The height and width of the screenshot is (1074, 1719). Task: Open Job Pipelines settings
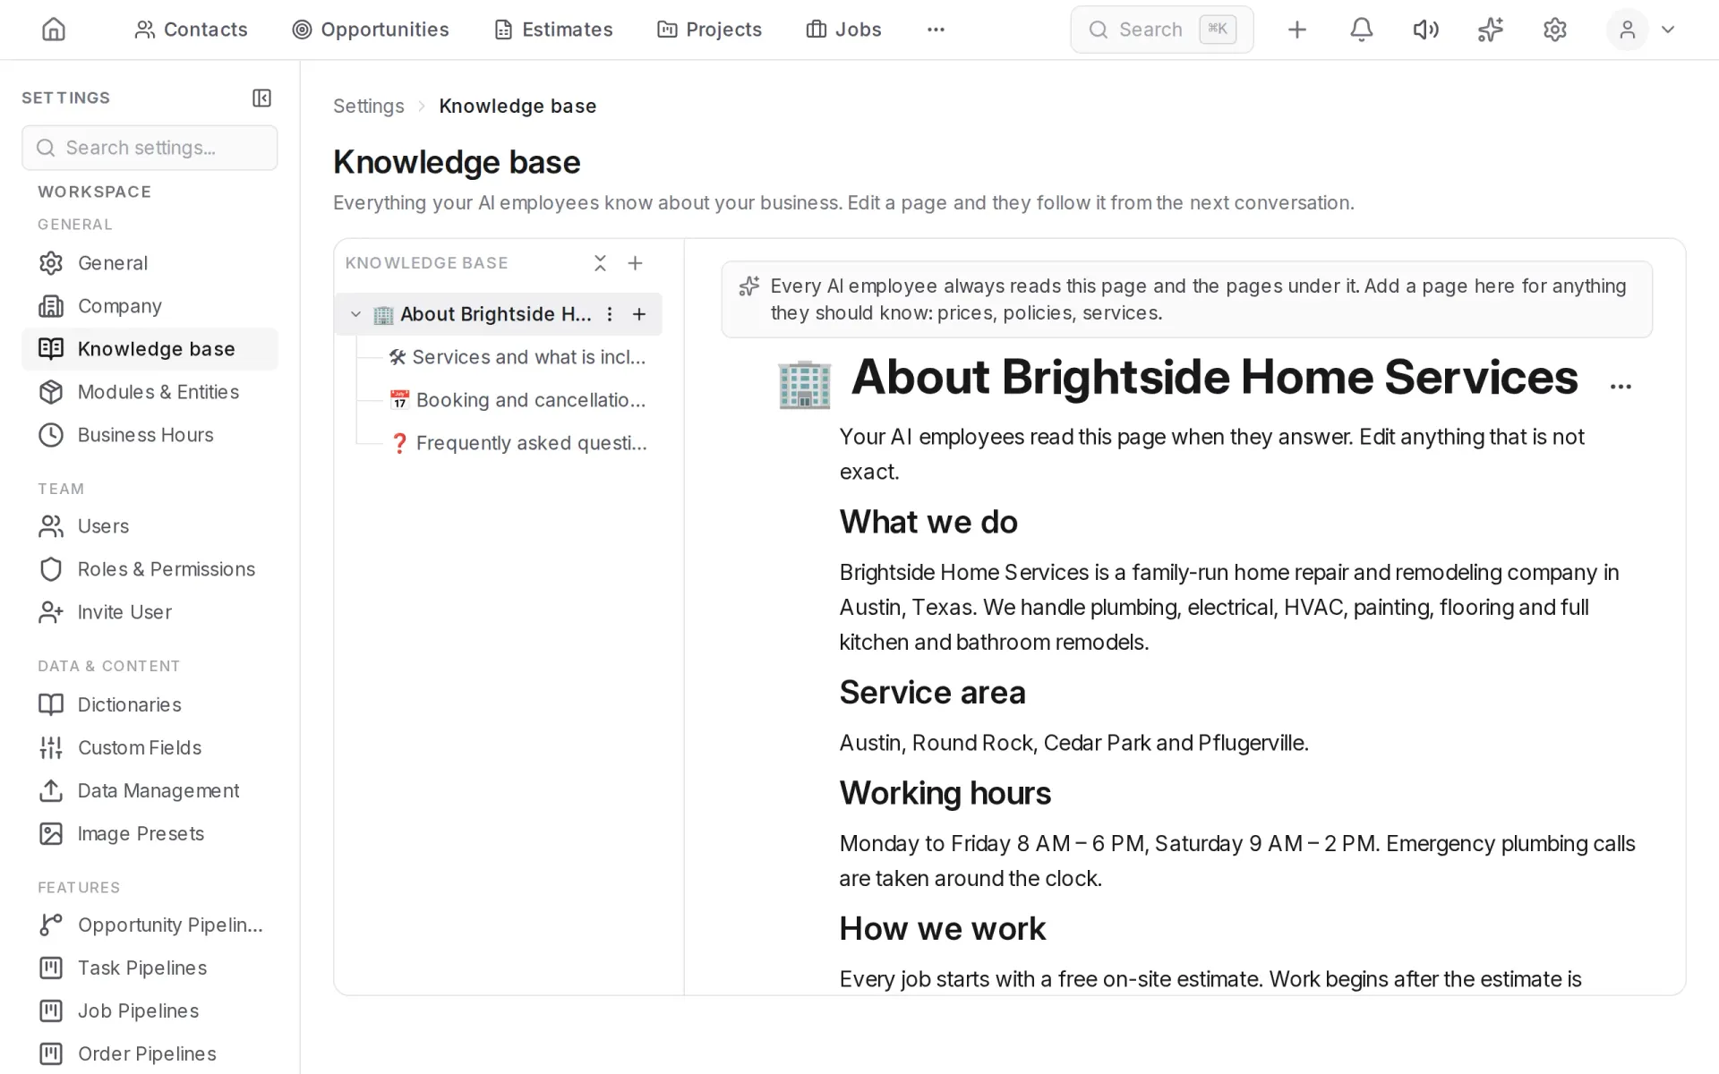tap(150, 1010)
